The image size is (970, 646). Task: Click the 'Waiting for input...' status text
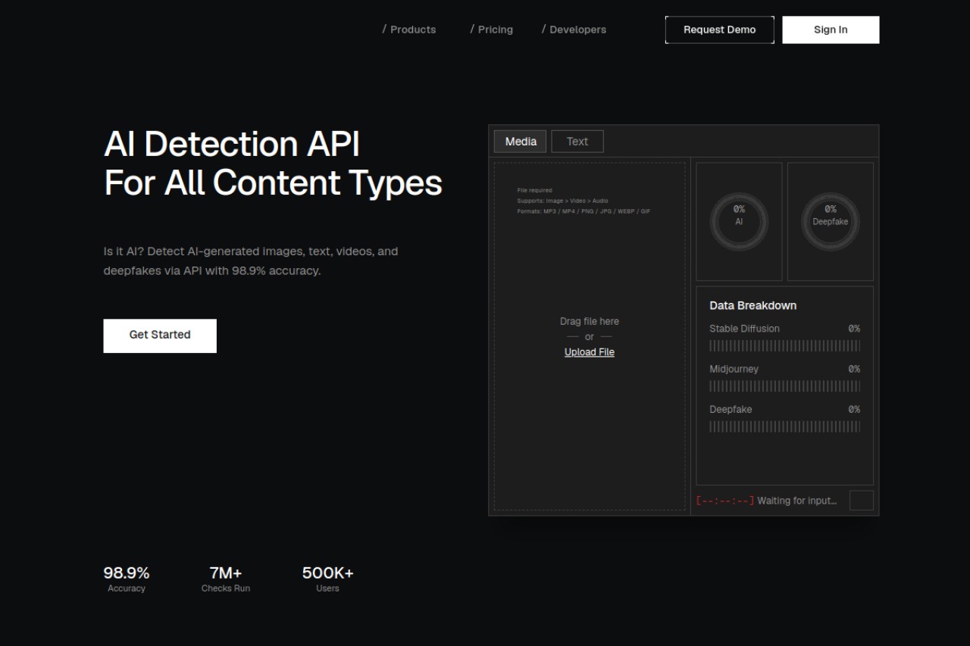point(797,501)
